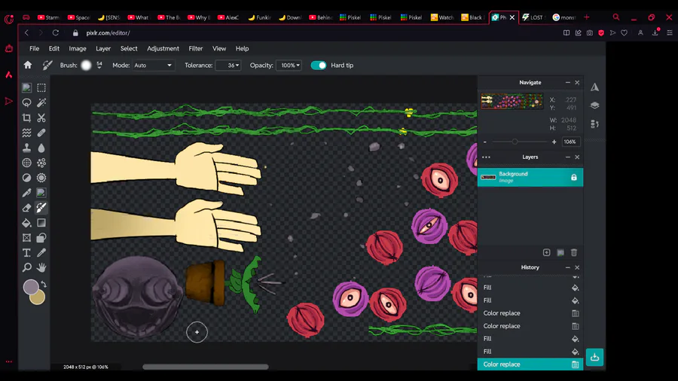The width and height of the screenshot is (678, 381).
Task: Select the Liquify waves tool
Action: (x=26, y=133)
